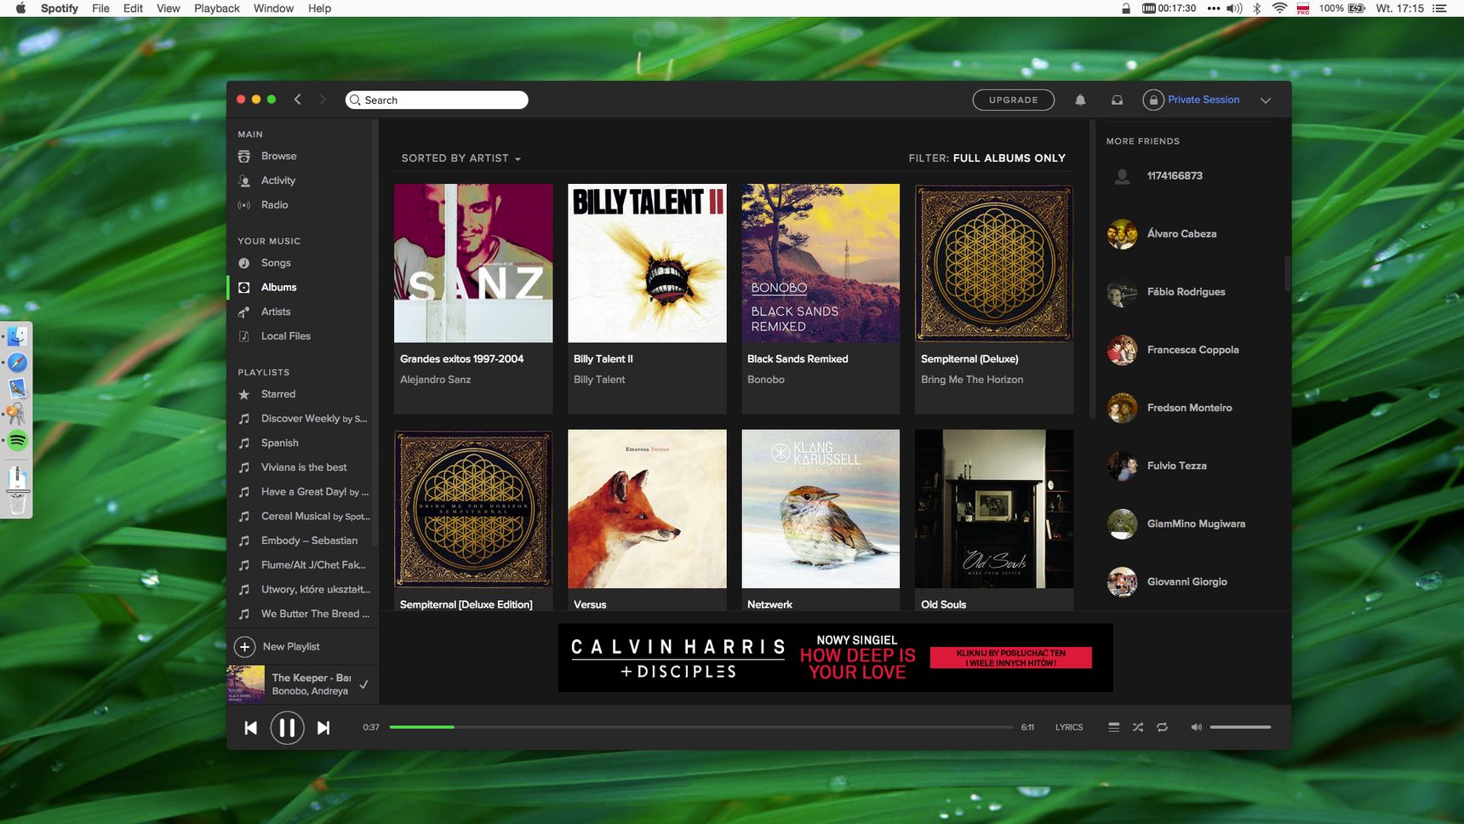The width and height of the screenshot is (1464, 824).
Task: Click the Bluetooth icon in the menu bar
Action: click(1256, 9)
